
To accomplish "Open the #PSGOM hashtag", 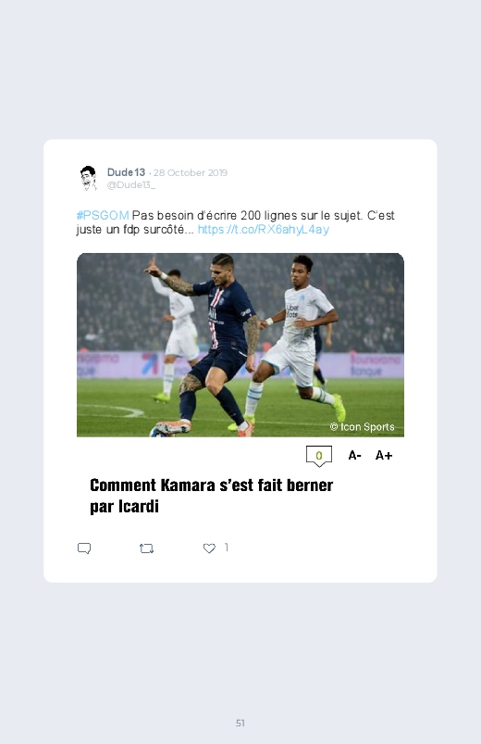I will pyautogui.click(x=103, y=216).
